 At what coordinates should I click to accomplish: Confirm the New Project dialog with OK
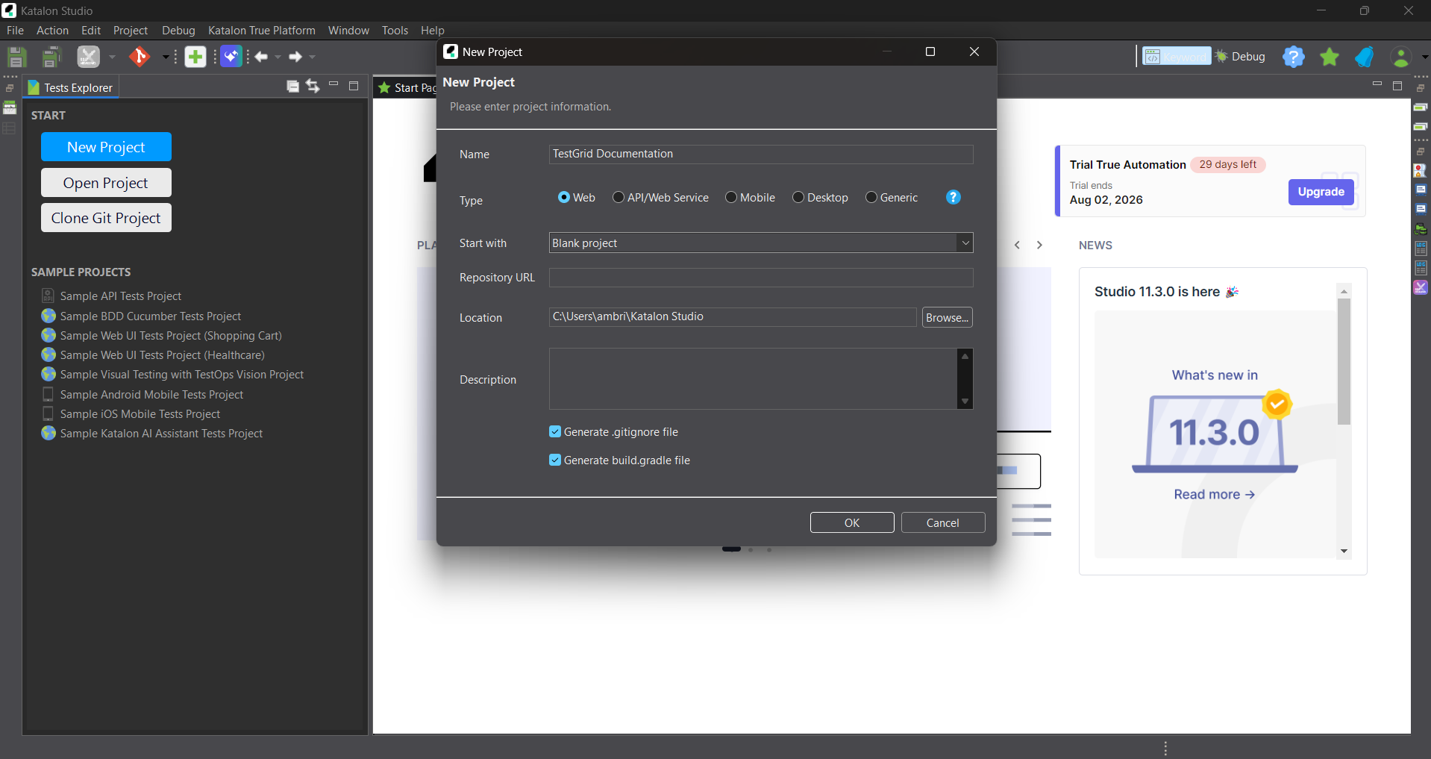[852, 522]
